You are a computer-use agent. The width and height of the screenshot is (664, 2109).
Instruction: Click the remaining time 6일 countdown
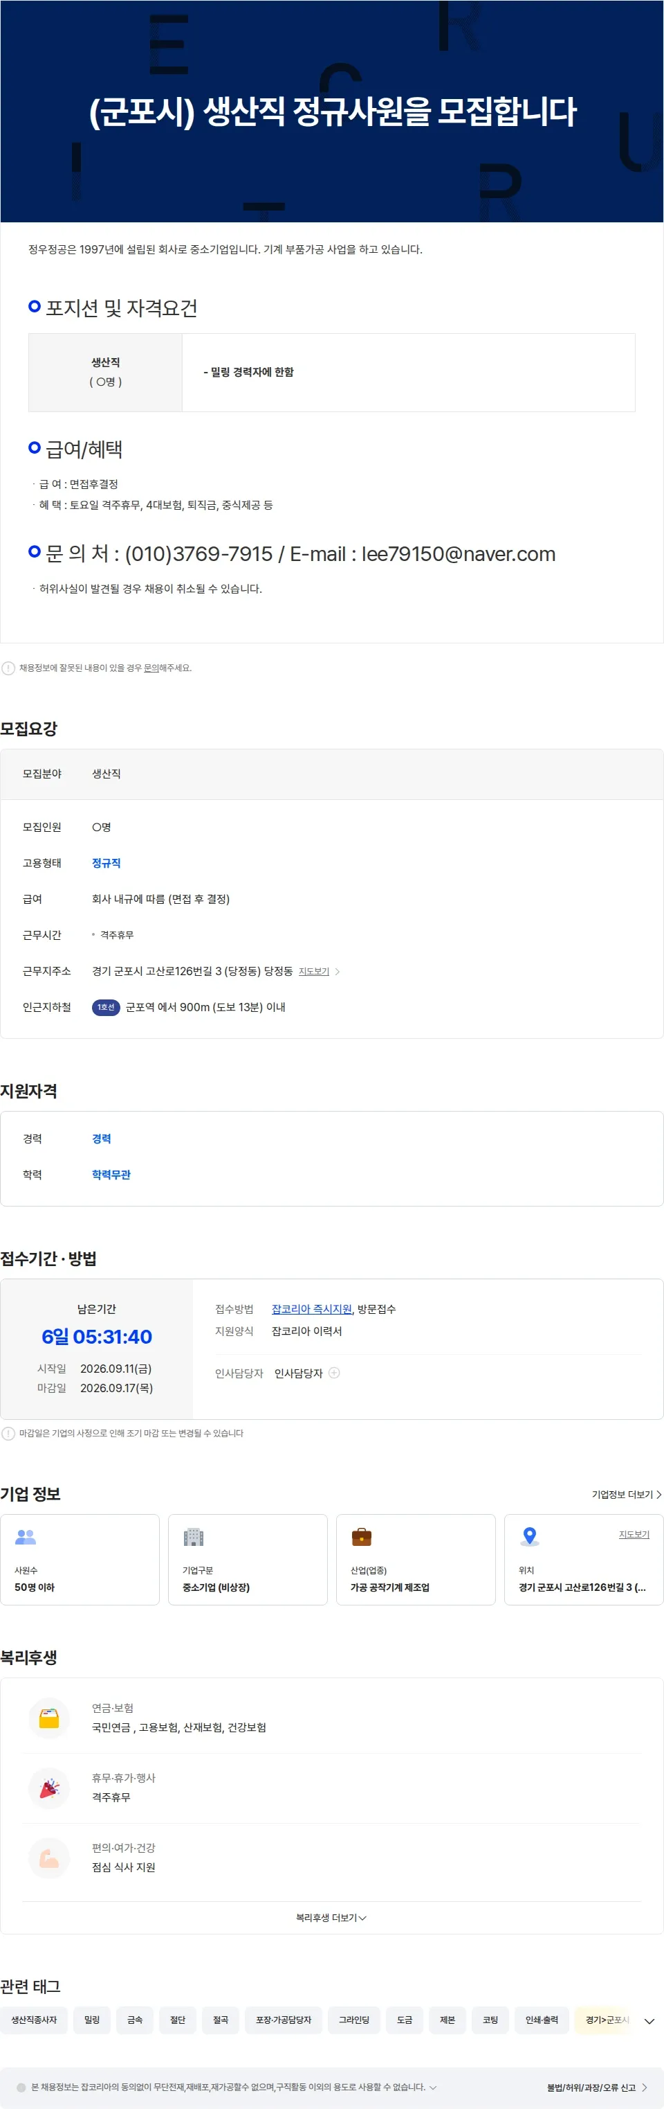tap(97, 1337)
